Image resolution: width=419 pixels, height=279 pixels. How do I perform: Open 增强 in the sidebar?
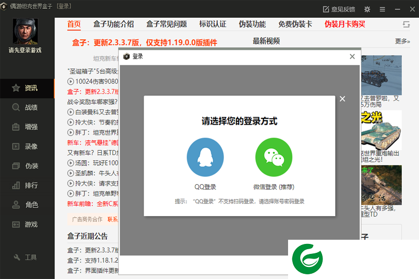[27, 127]
